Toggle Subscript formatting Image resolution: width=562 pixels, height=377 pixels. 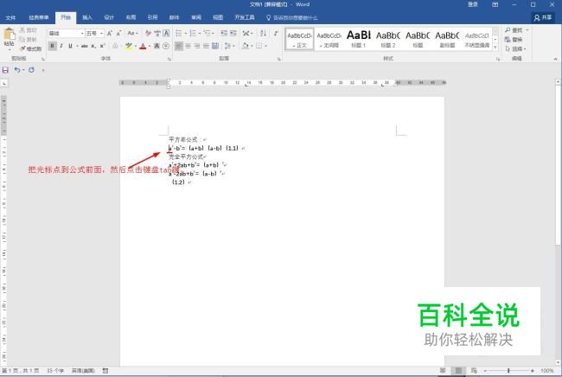(x=93, y=46)
